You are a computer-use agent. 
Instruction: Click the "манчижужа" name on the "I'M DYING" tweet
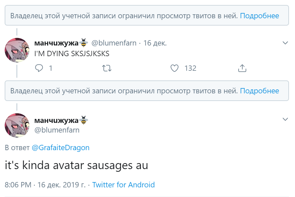click(56, 43)
